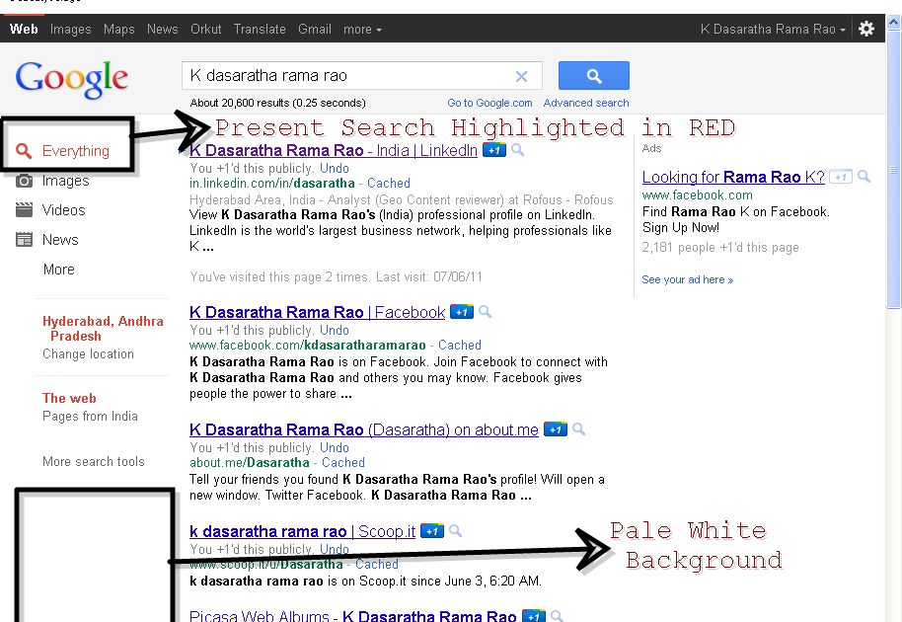902x622 pixels.
Task: Click the scrollbar up arrow
Action: [x=893, y=23]
